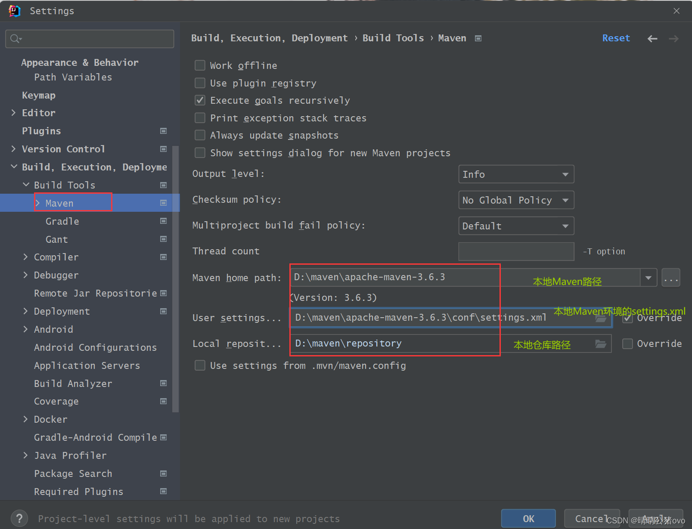Select Keymap in settings tree
Screen dimensions: 692x529
[x=39, y=95]
